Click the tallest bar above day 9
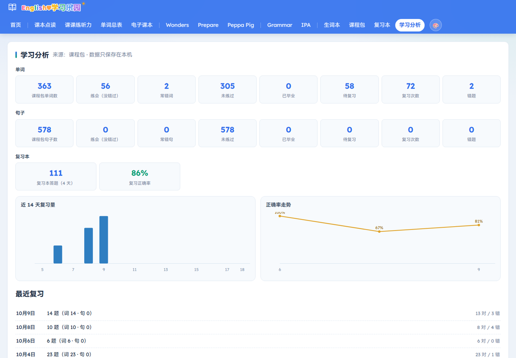This screenshot has width=516, height=358. 104,240
